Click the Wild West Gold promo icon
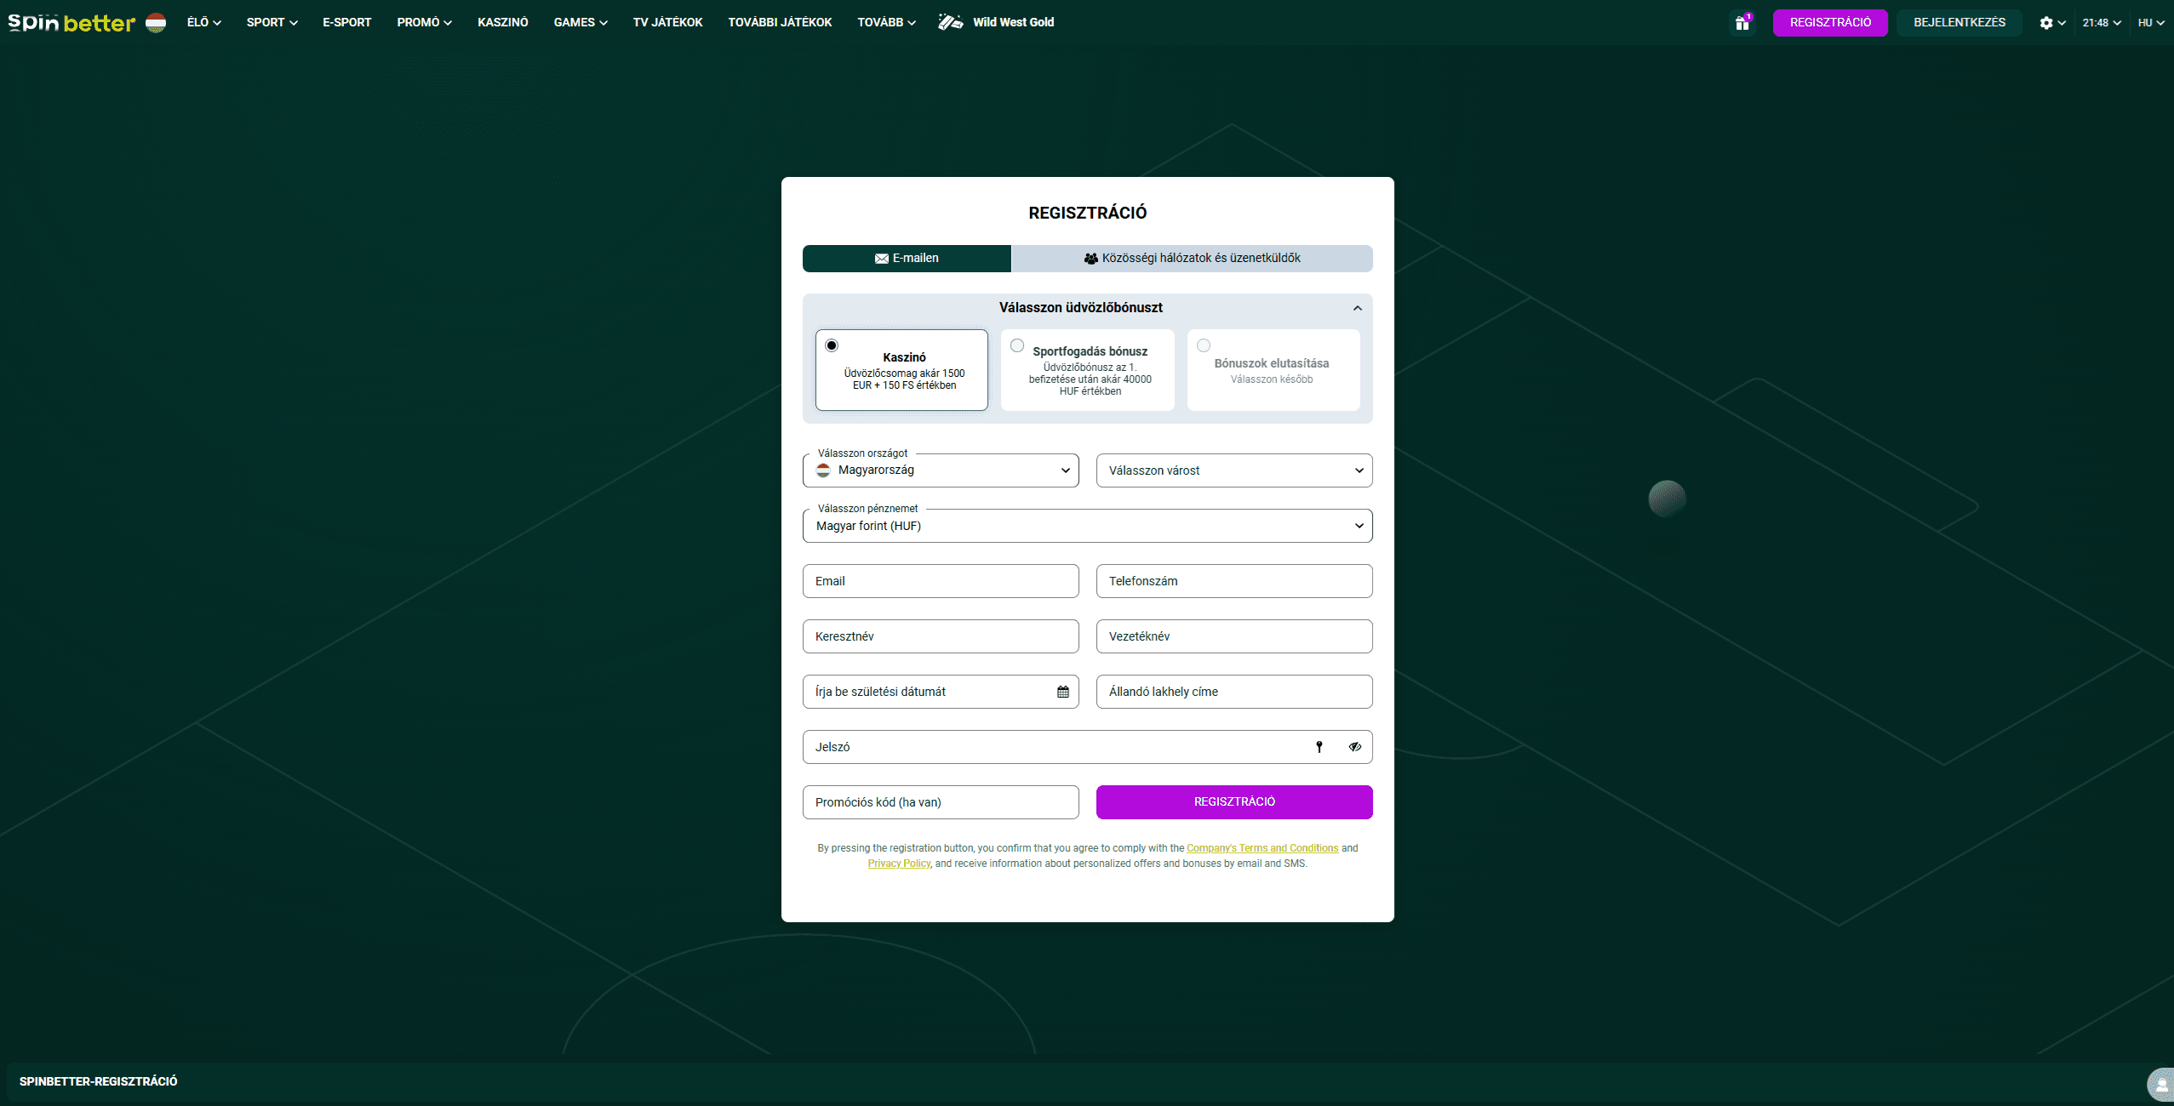The image size is (2174, 1106). (950, 22)
